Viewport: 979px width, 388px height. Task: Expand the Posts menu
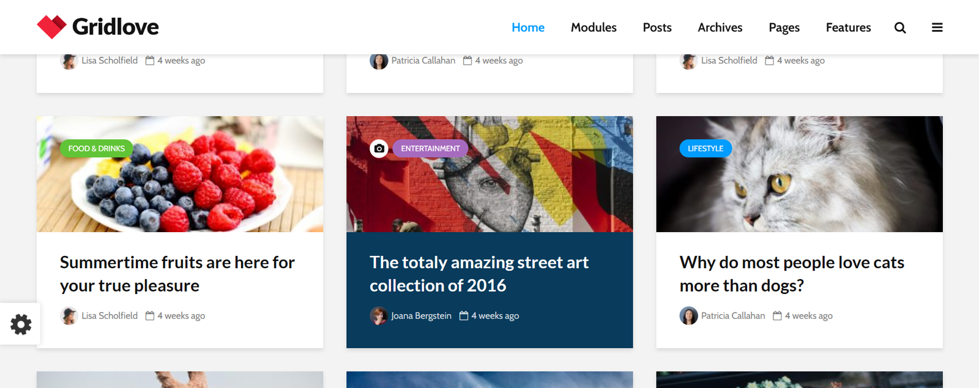pyautogui.click(x=657, y=27)
